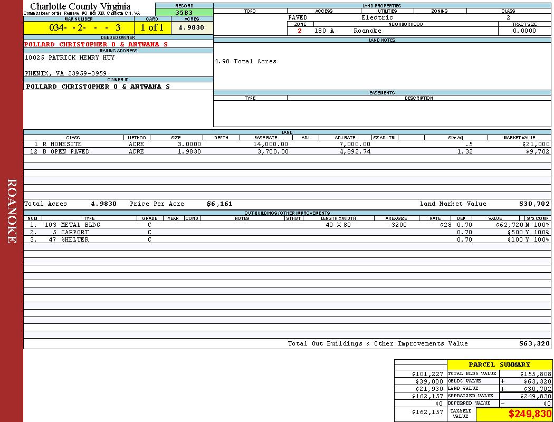The height and width of the screenshot is (422, 554).
Task: Select the red taxable value $249,830
Action: (x=530, y=414)
